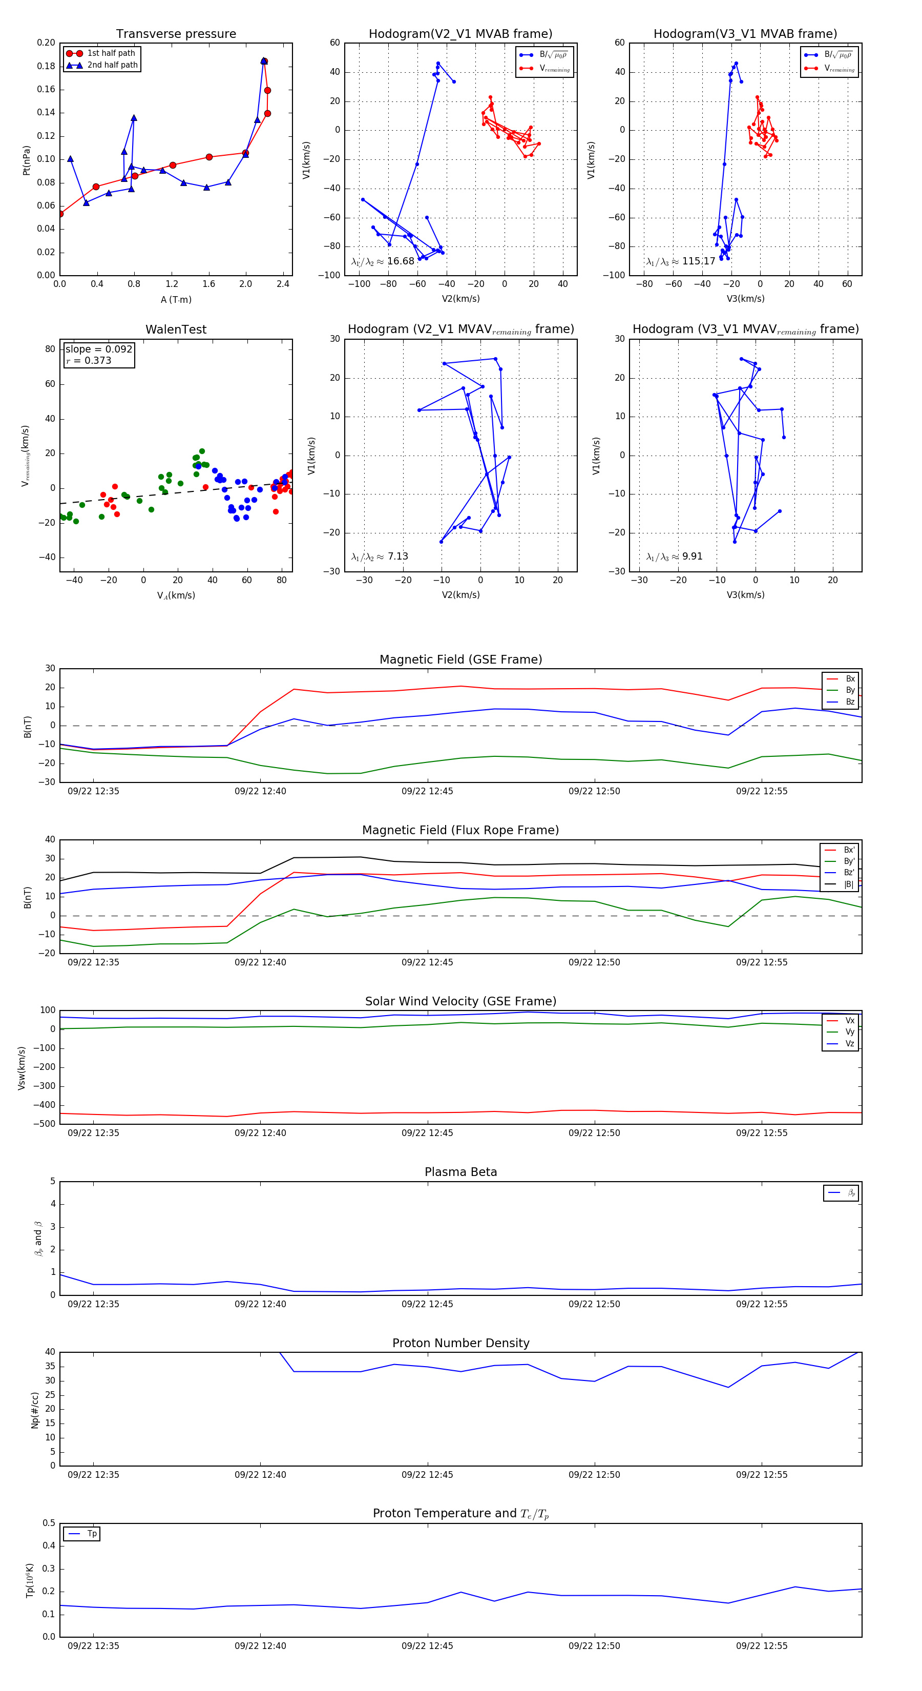Click the 'Vsw(km/s)' axis label

[x=22, y=1068]
